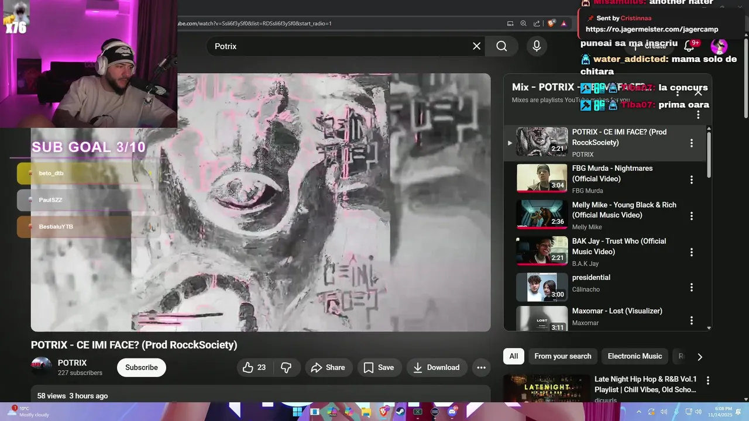Click the Download button
The image size is (749, 421).
pos(437,367)
